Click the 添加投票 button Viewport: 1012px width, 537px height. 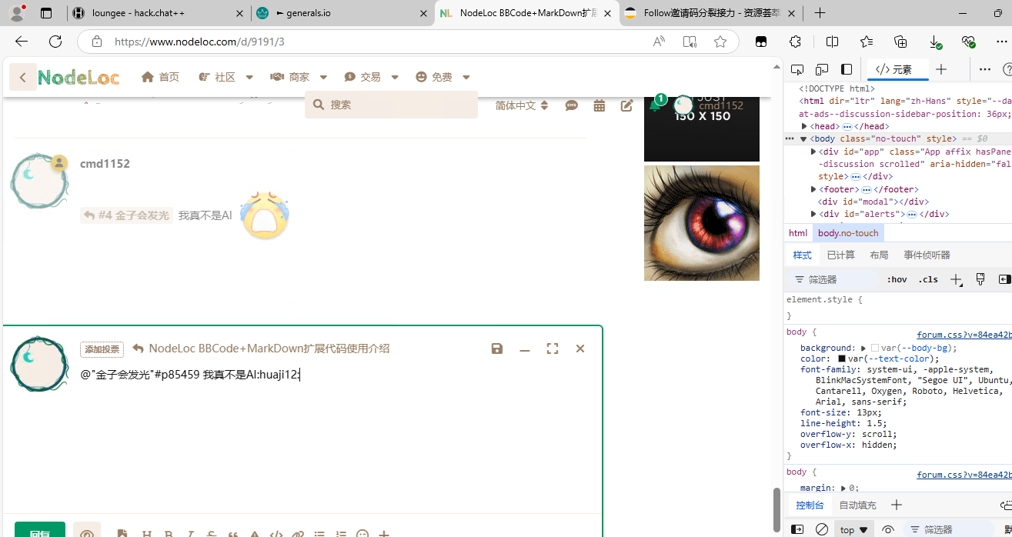[102, 349]
